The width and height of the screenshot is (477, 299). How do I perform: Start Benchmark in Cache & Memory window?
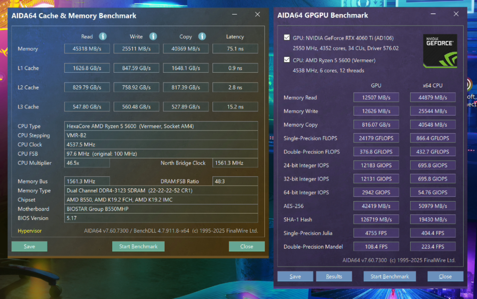[138, 247]
